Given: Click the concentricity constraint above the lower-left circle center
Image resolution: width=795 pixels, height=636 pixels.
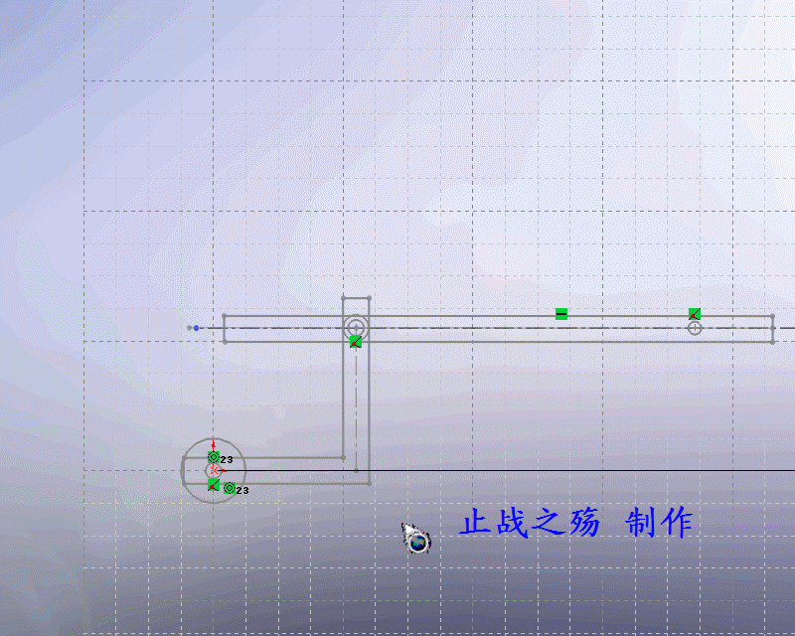Looking at the screenshot, I should 214,457.
